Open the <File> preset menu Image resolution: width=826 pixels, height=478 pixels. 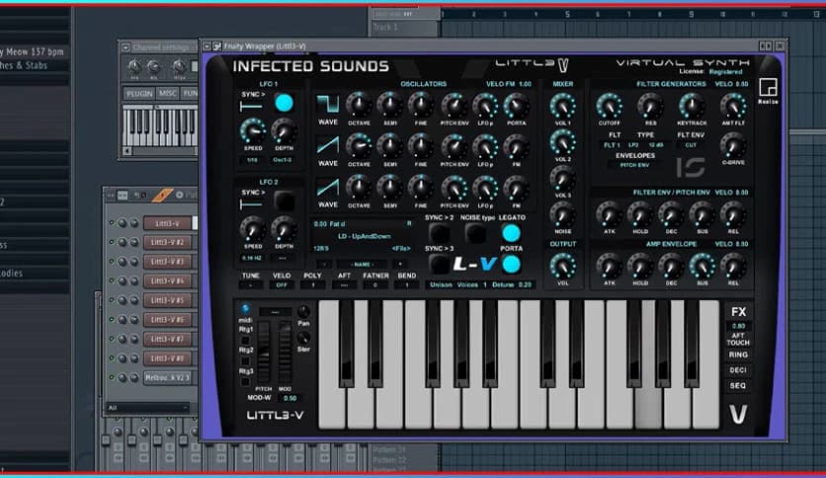(x=401, y=249)
